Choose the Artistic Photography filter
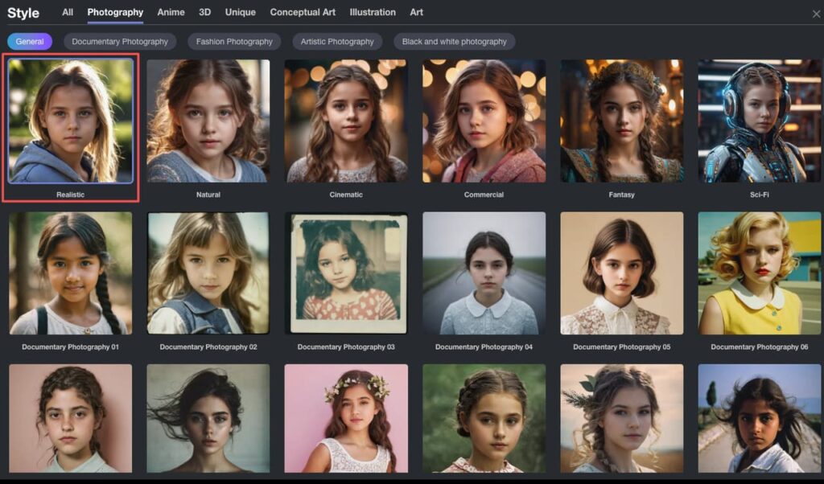This screenshot has height=484, width=824. pyautogui.click(x=337, y=42)
